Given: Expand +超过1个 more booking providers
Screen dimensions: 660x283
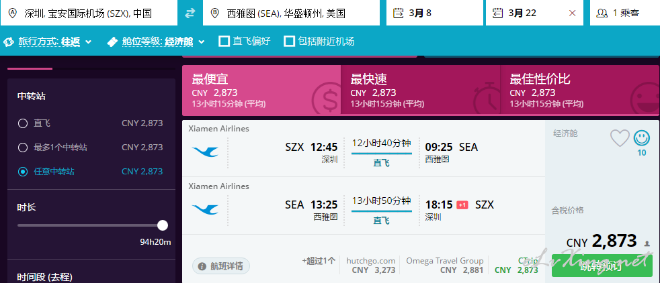Looking at the screenshot, I should 319,261.
